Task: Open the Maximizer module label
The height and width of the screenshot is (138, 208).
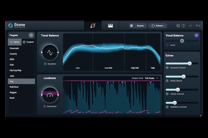Action: point(52,106)
